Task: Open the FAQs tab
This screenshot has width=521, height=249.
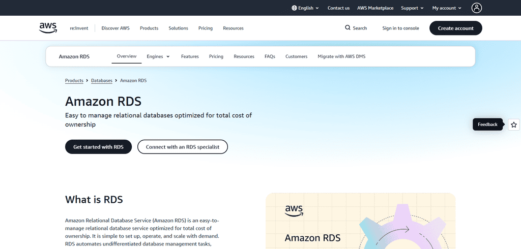Action: (x=270, y=56)
